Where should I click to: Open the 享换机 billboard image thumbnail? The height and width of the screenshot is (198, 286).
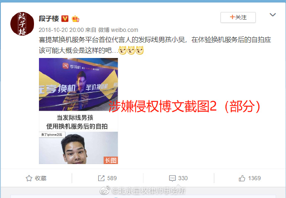point(78,85)
